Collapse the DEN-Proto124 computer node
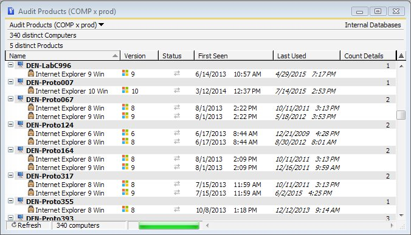411x235 pixels. (x=10, y=124)
